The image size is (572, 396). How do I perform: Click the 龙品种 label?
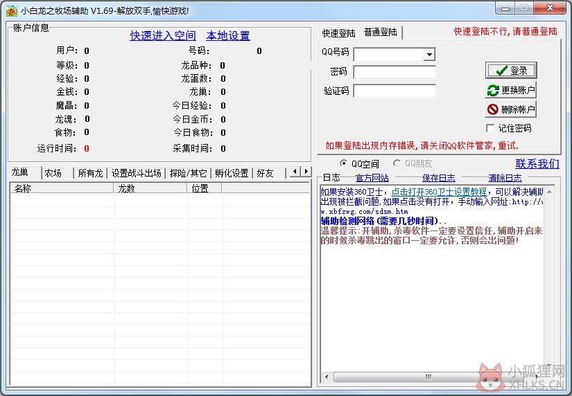[x=196, y=65]
